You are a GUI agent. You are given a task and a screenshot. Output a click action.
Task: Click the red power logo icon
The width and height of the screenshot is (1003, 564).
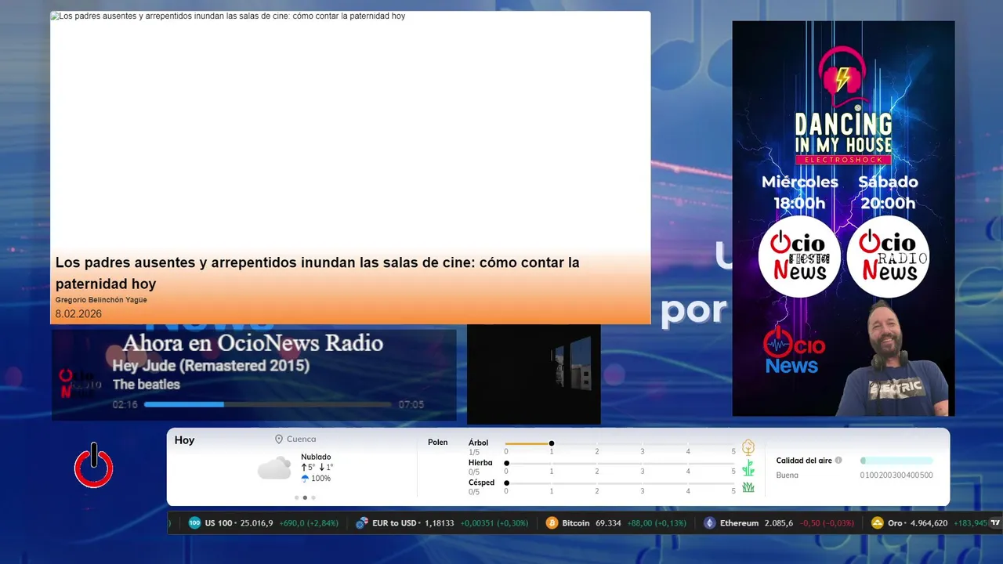tap(94, 467)
